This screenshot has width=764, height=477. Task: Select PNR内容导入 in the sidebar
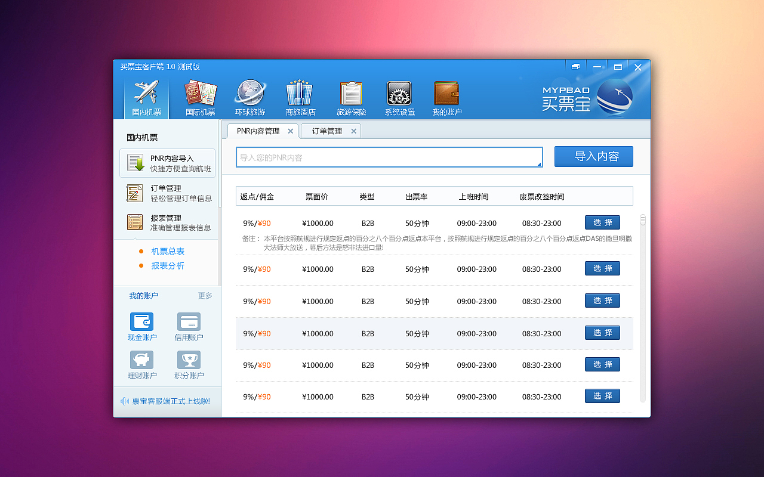coord(167,163)
